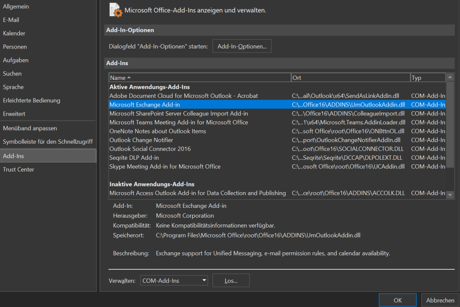
Task: Click the DLPOLEXT.DLL location cell
Action: tap(347, 158)
